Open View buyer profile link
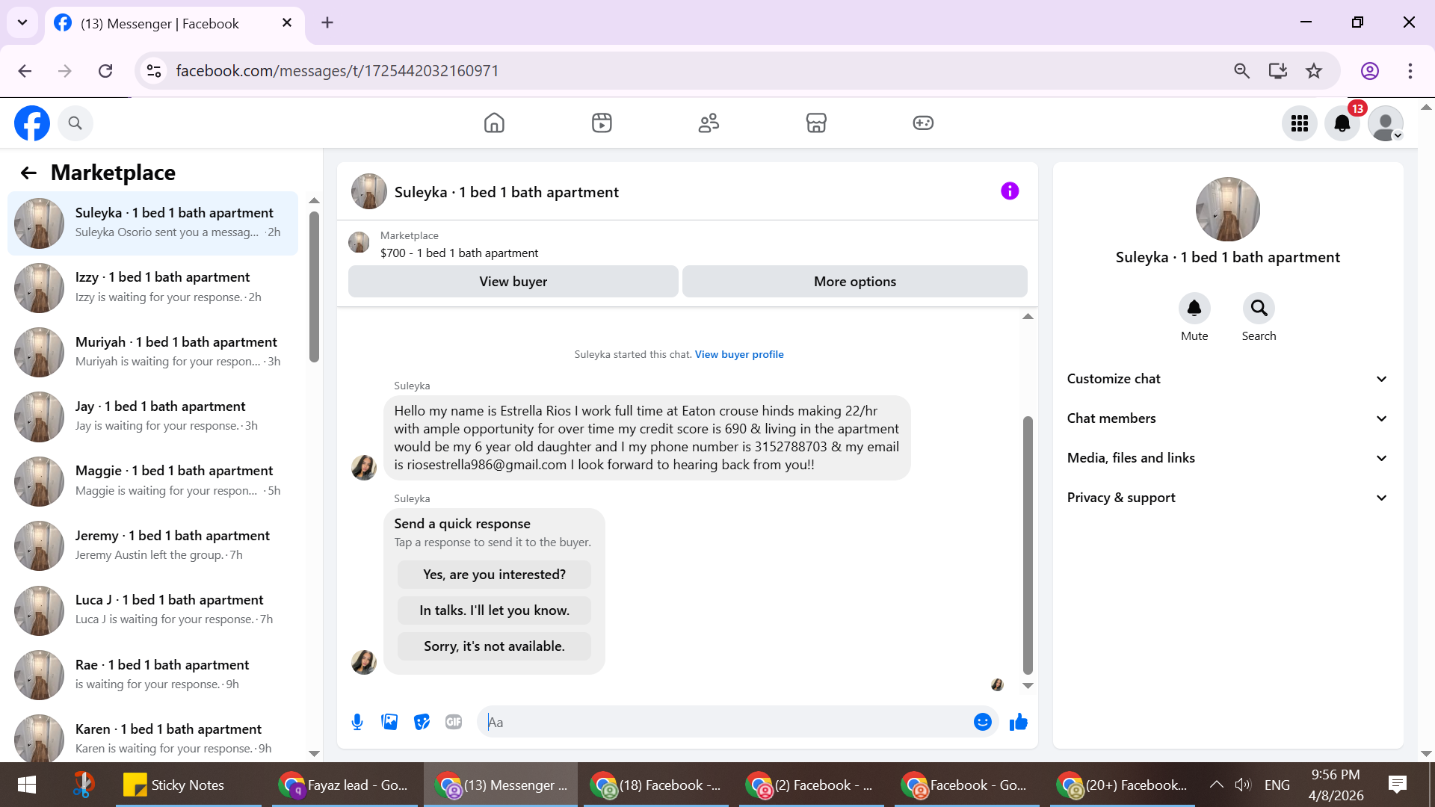This screenshot has height=807, width=1435. (738, 355)
